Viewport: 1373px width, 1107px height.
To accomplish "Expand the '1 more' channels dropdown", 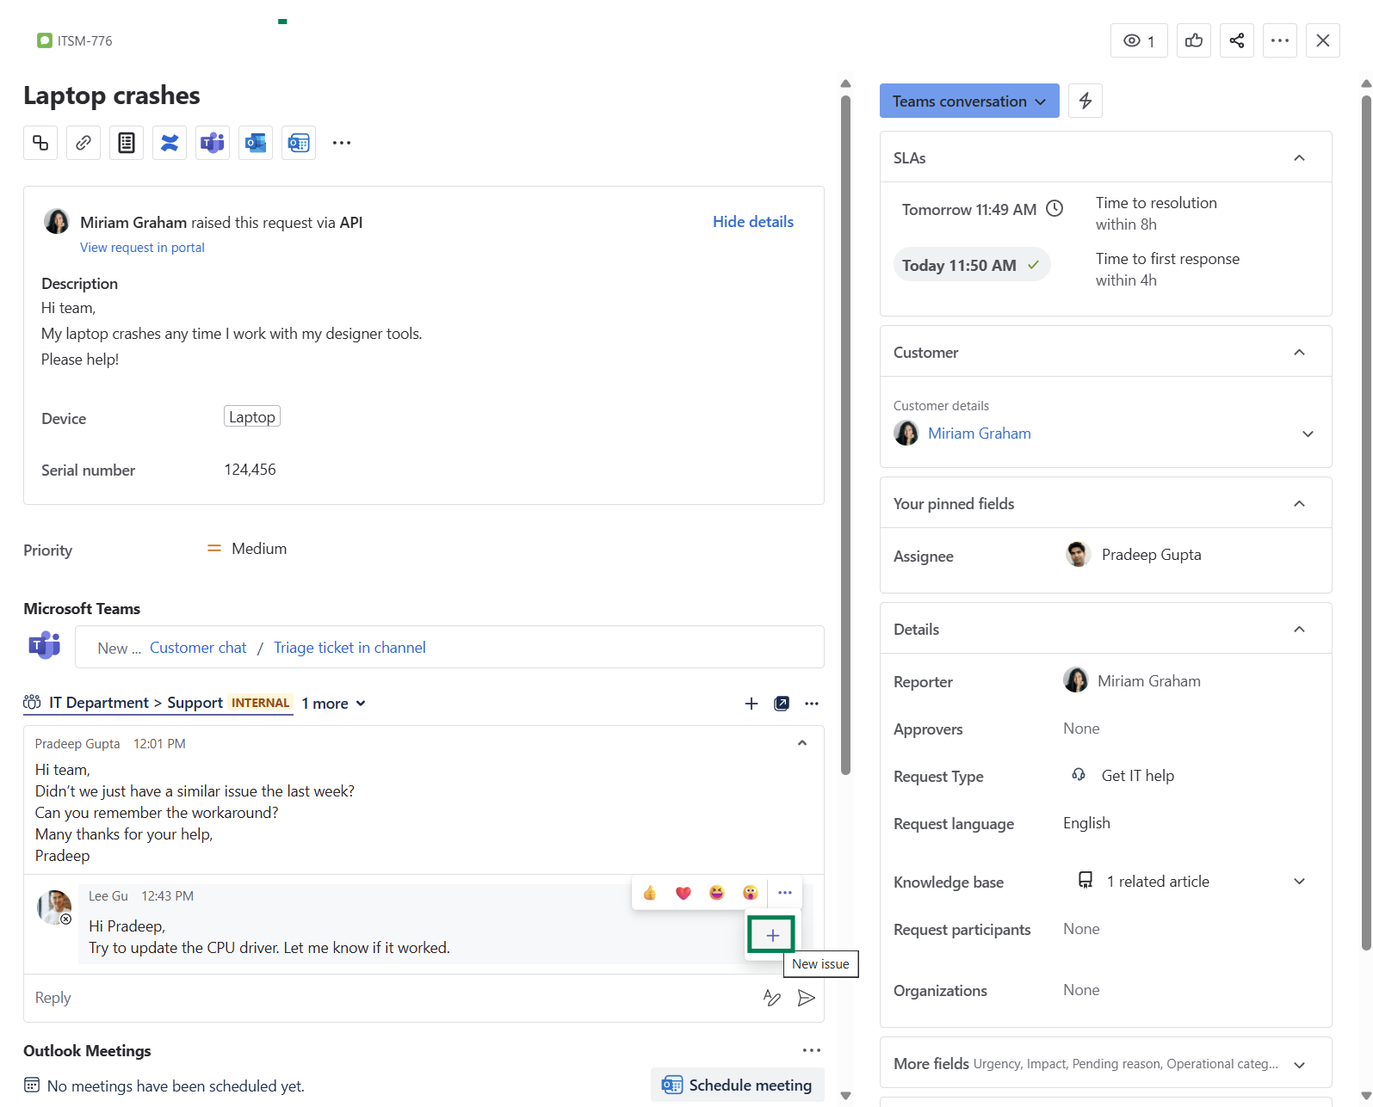I will coord(334,704).
